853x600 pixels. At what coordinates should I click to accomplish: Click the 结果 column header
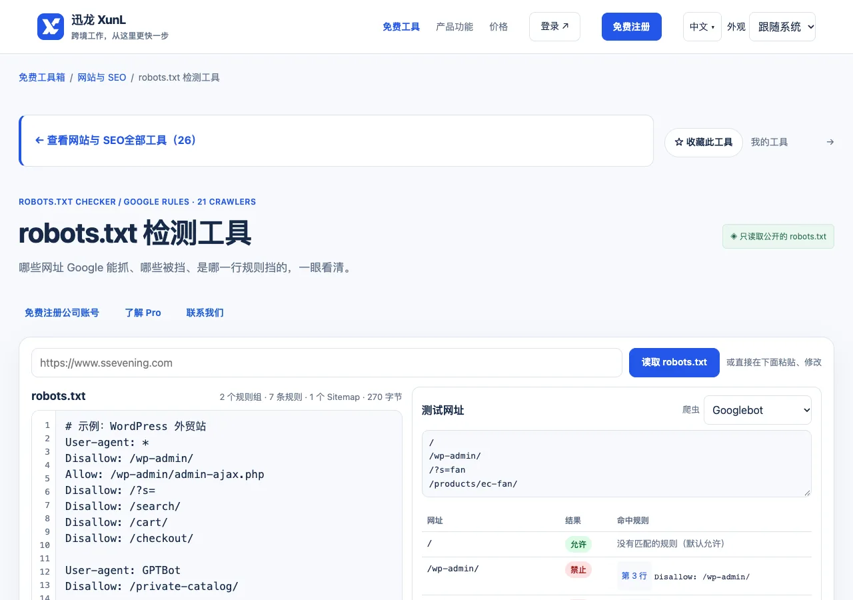click(x=573, y=520)
